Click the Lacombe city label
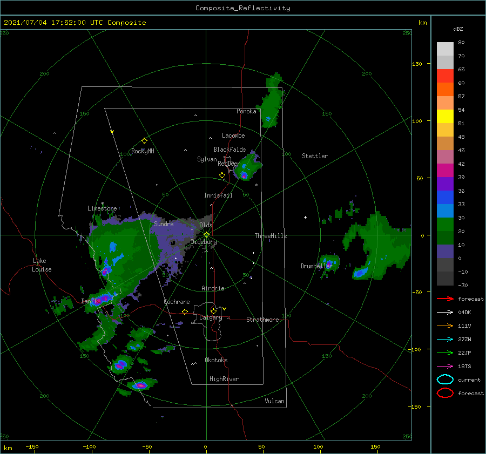This screenshot has width=486, height=454. coord(233,135)
